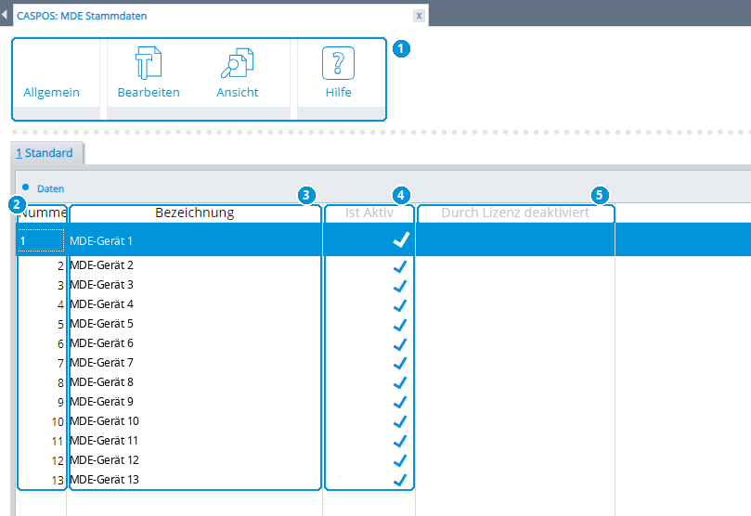The width and height of the screenshot is (751, 516).
Task: Click the Nummer cell of MDE-Gerät 7
Action: coord(42,363)
